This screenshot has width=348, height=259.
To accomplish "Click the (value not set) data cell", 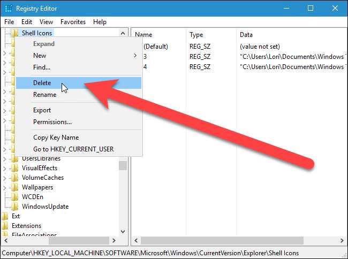I will (260, 47).
